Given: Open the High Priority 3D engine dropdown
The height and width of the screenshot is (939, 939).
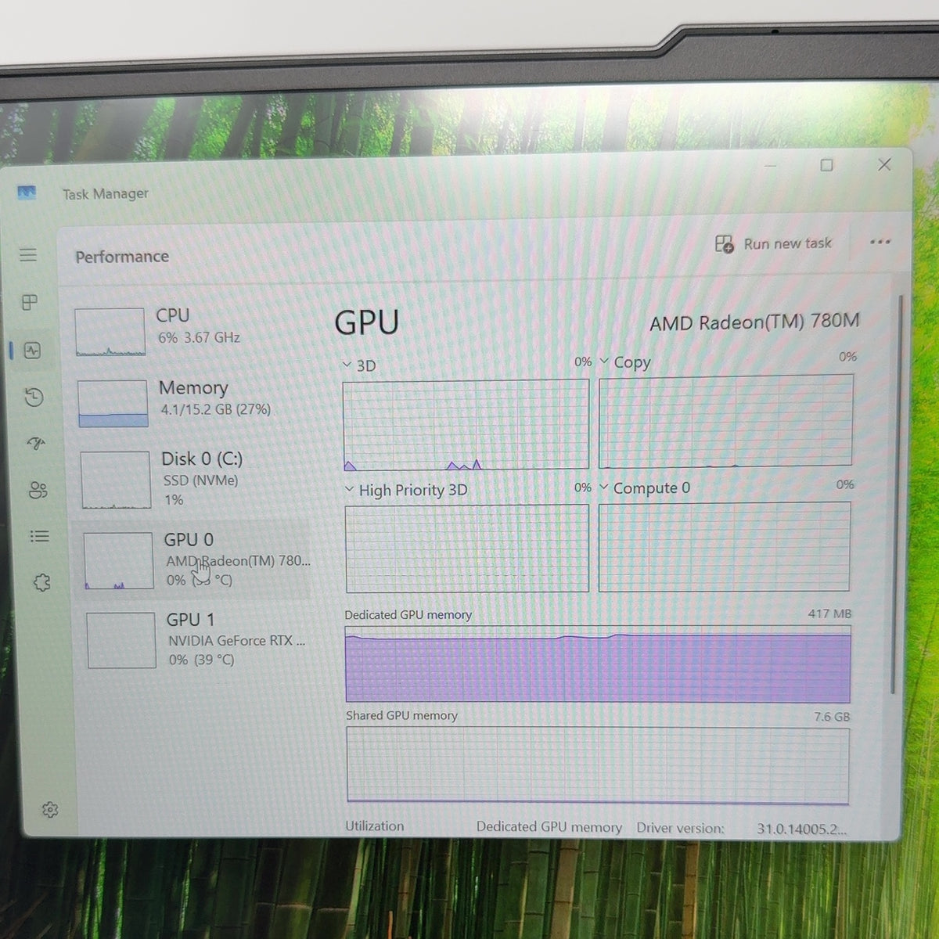Looking at the screenshot, I should tap(406, 490).
